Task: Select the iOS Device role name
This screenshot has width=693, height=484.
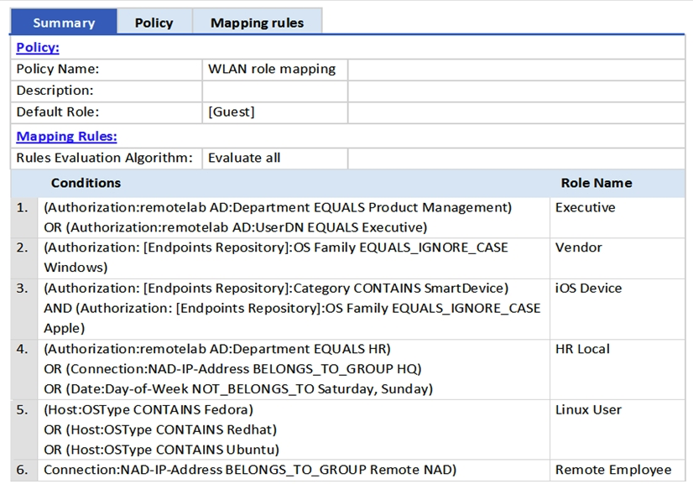Action: point(589,289)
